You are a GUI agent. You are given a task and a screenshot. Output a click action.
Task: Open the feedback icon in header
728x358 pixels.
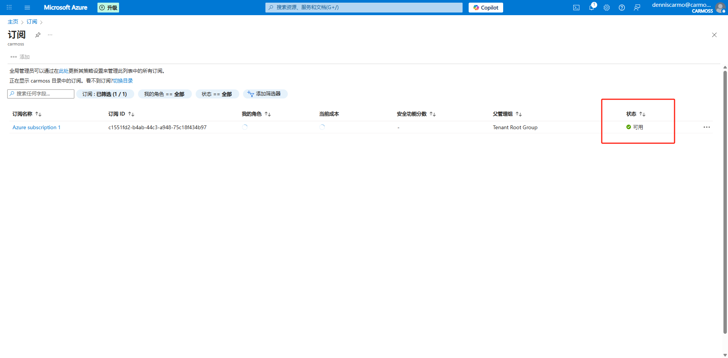point(637,8)
